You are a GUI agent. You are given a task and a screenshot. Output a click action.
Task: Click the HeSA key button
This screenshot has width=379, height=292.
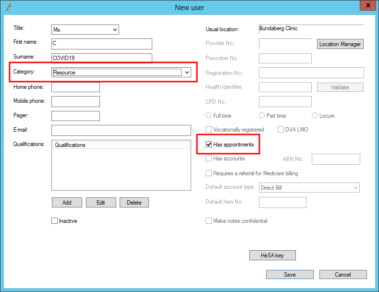pyautogui.click(x=272, y=255)
